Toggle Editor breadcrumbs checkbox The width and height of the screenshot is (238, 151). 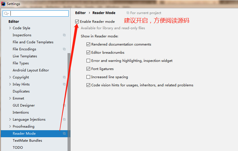(x=88, y=52)
